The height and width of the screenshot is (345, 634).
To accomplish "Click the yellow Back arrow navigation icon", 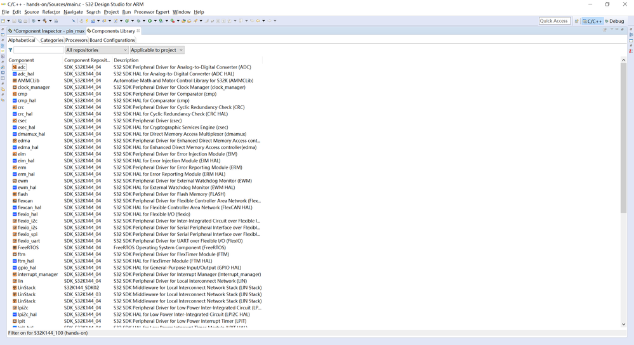I will pos(258,20).
